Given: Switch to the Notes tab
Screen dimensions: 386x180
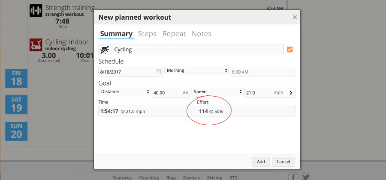Looking at the screenshot, I should [x=202, y=34].
